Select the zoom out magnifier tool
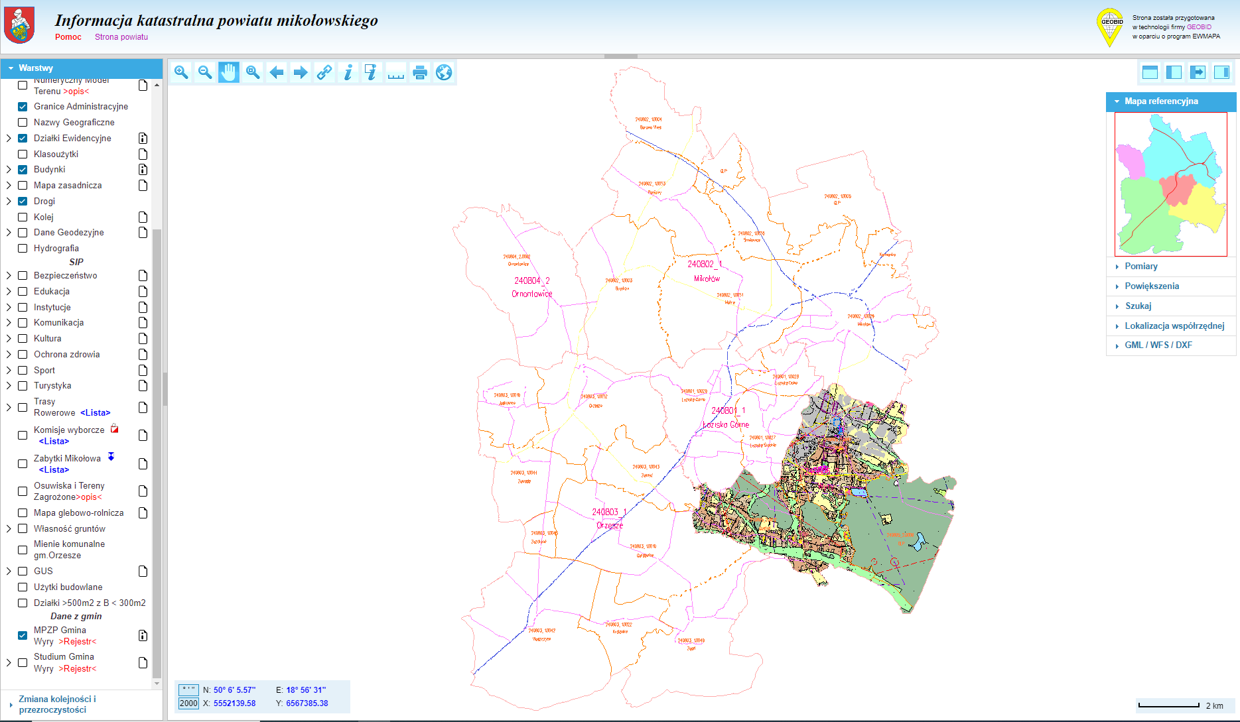The width and height of the screenshot is (1240, 722). [x=205, y=72]
